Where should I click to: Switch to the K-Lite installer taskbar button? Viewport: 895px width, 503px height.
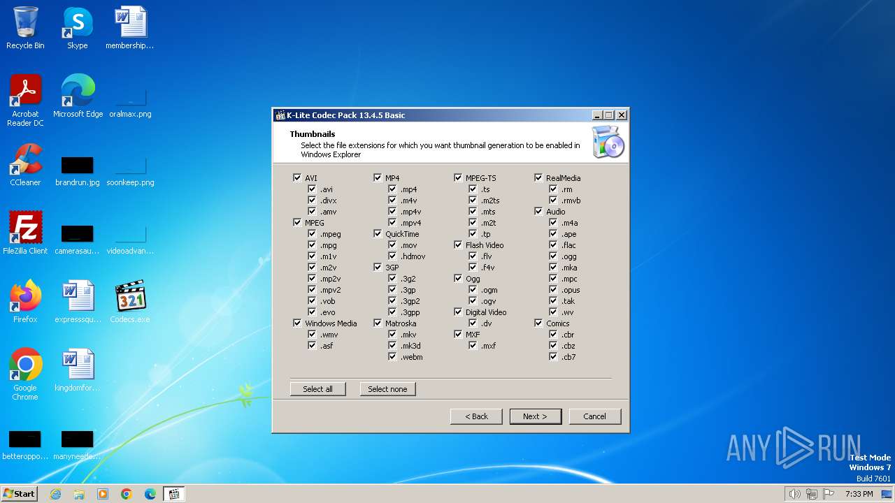tap(174, 494)
